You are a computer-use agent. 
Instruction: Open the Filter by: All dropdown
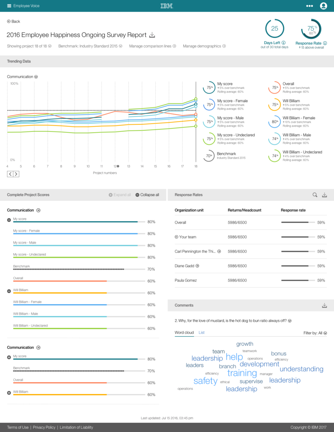pyautogui.click(x=315, y=333)
